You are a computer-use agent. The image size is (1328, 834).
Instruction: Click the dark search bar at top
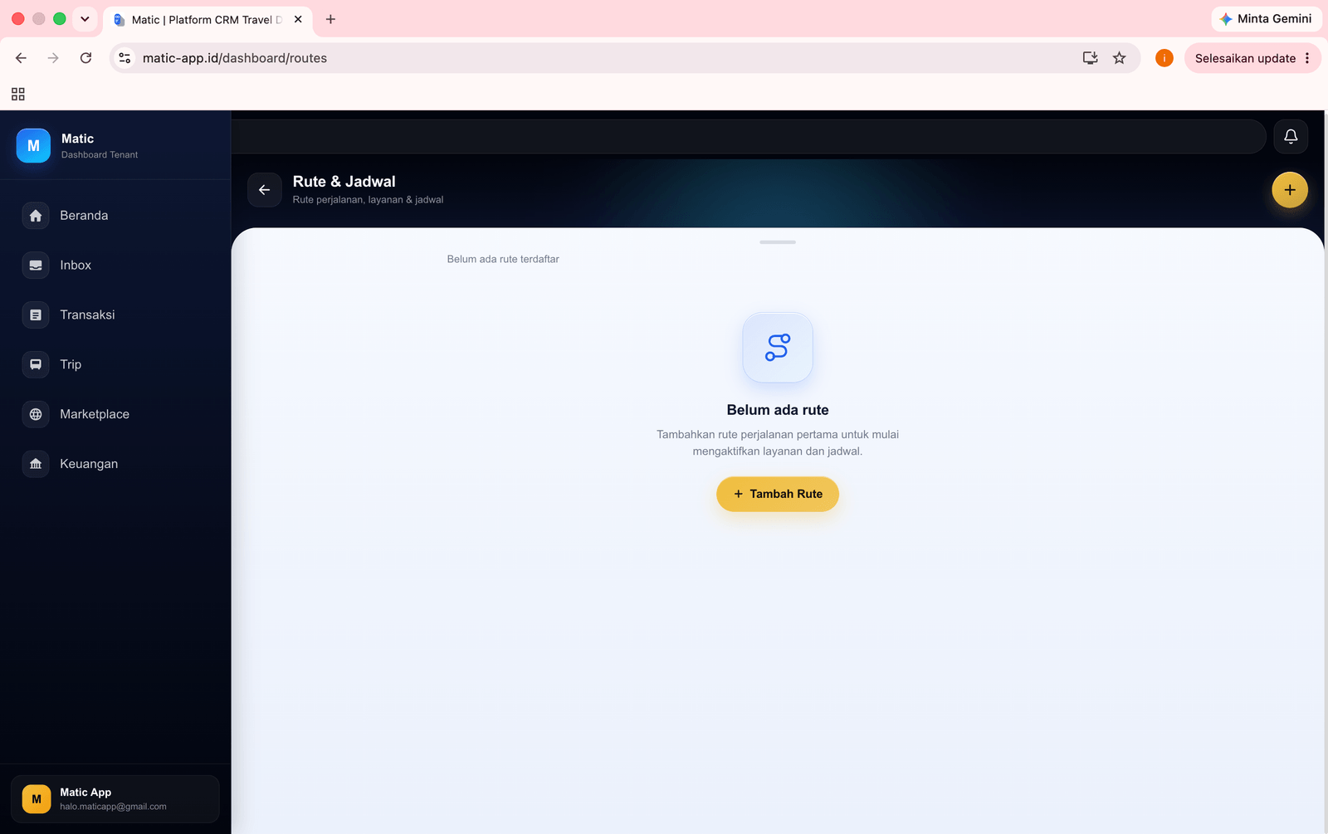tap(747, 136)
